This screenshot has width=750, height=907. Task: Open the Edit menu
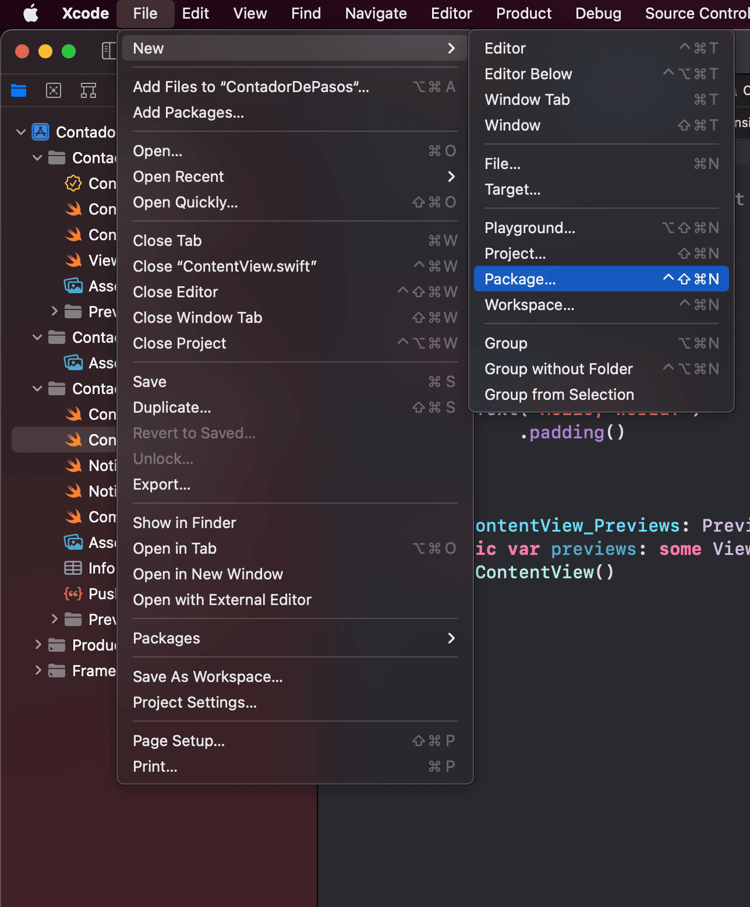click(x=195, y=13)
